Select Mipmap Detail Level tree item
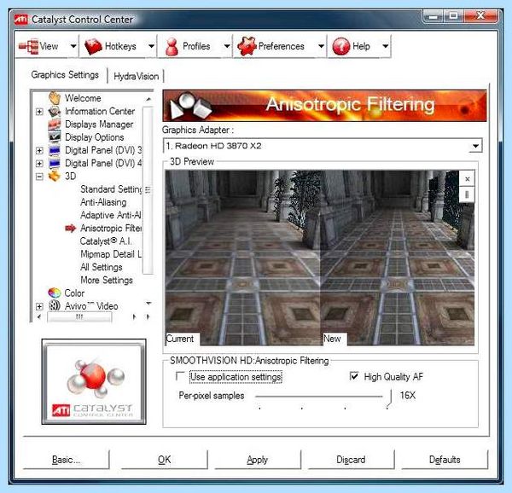Screen dimensions: 512x493 click(x=111, y=254)
